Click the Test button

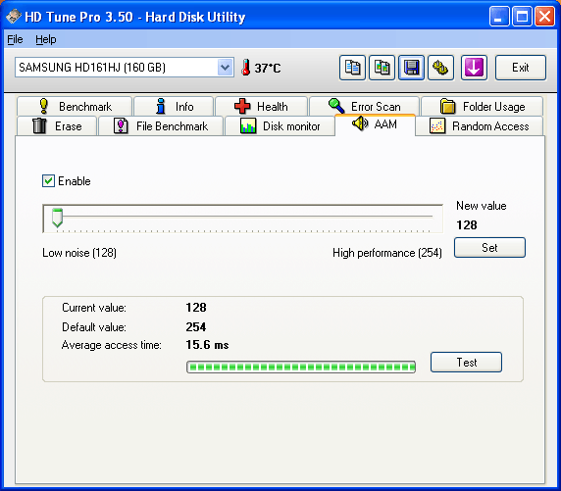[x=466, y=363]
